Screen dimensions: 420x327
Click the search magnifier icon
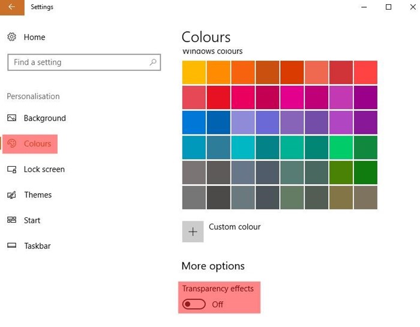tap(153, 62)
